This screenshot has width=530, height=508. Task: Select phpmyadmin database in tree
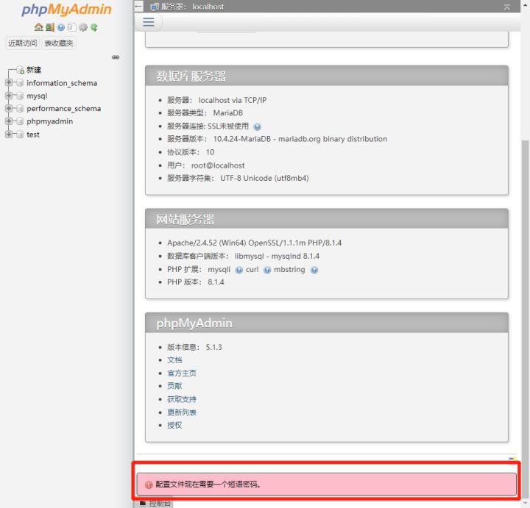50,121
